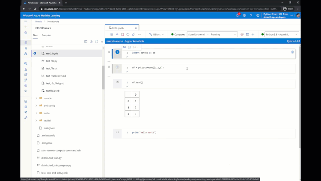Go to the Home breadcrumb link

pos(39,21)
